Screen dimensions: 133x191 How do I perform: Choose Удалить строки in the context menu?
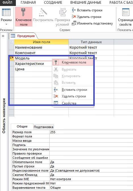tap(73, 96)
